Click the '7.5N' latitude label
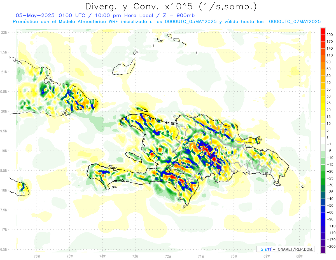This screenshot has width=336, height=260. [4, 210]
